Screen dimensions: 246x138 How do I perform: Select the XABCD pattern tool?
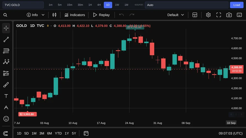coord(6,62)
